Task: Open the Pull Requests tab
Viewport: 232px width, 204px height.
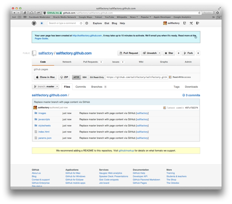Action: point(93,62)
